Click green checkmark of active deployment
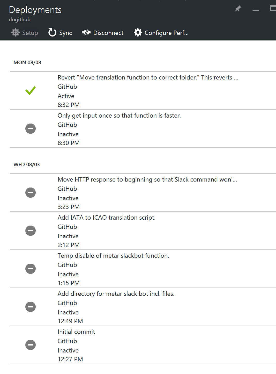The height and width of the screenshot is (374, 276). point(31,91)
